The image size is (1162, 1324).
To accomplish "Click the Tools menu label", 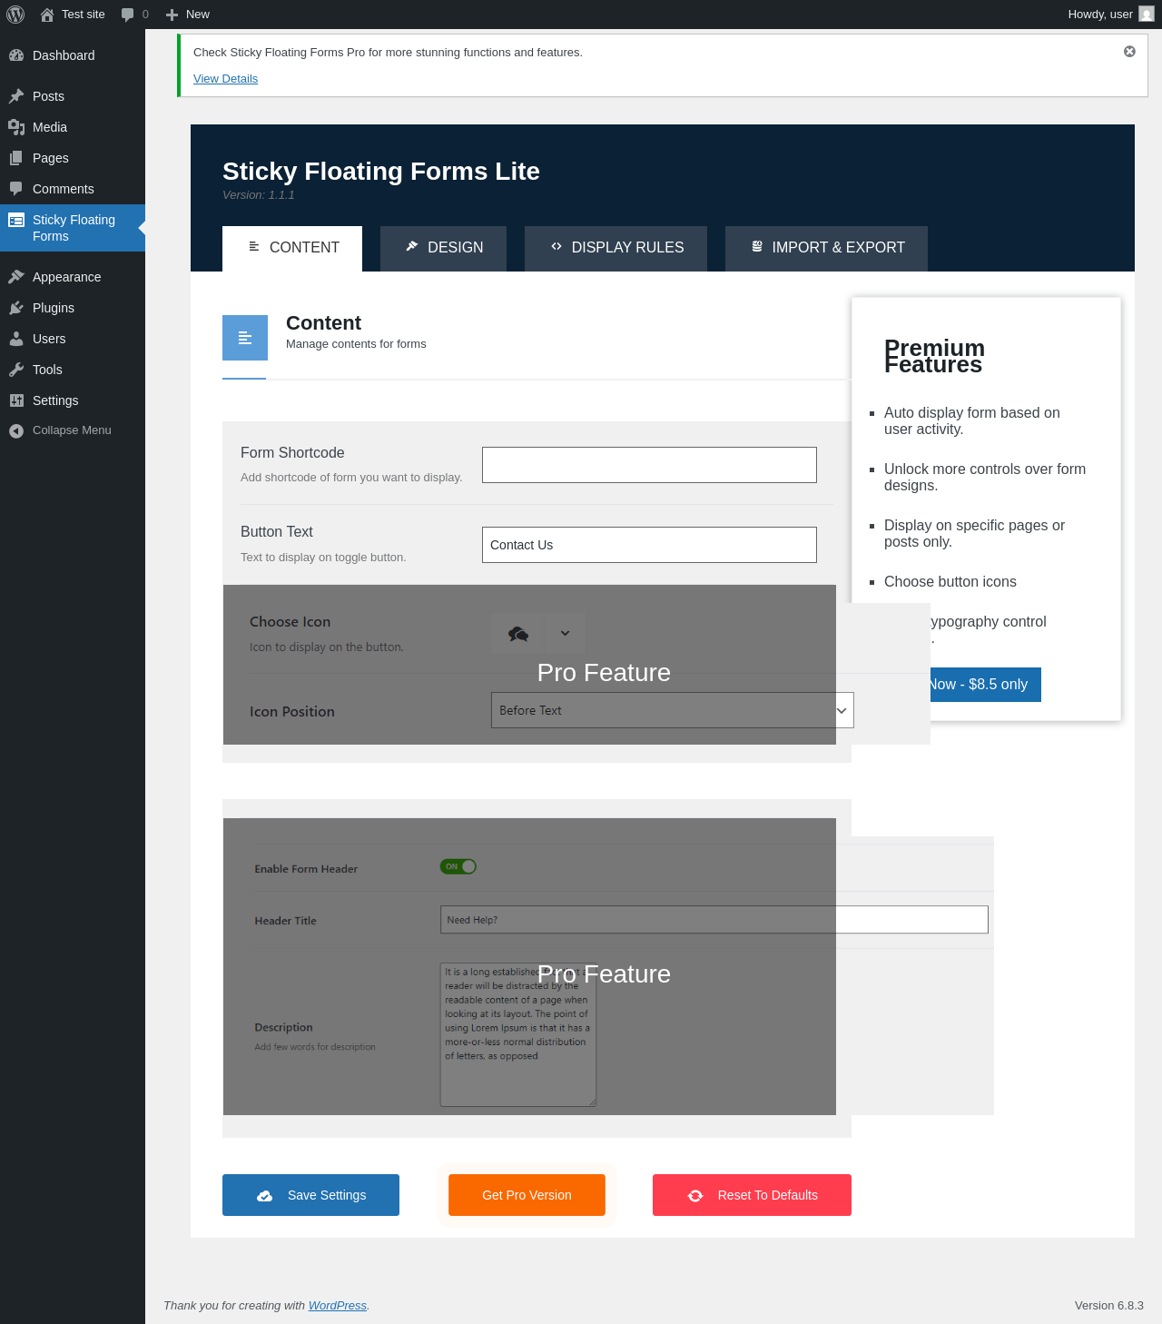I will (x=47, y=370).
